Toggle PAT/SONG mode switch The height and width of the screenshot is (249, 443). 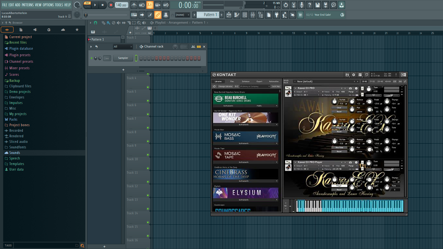[x=87, y=5]
